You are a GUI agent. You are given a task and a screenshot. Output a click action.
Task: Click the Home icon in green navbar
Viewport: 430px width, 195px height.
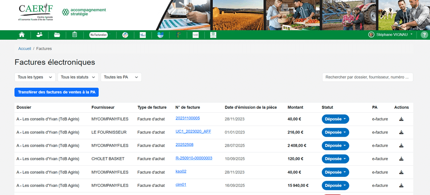[21, 35]
